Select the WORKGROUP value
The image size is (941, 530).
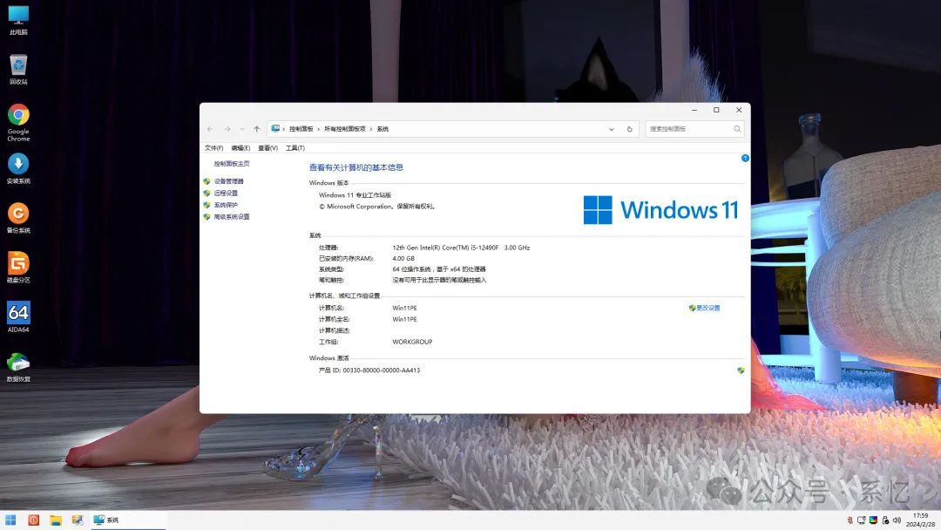click(x=412, y=342)
